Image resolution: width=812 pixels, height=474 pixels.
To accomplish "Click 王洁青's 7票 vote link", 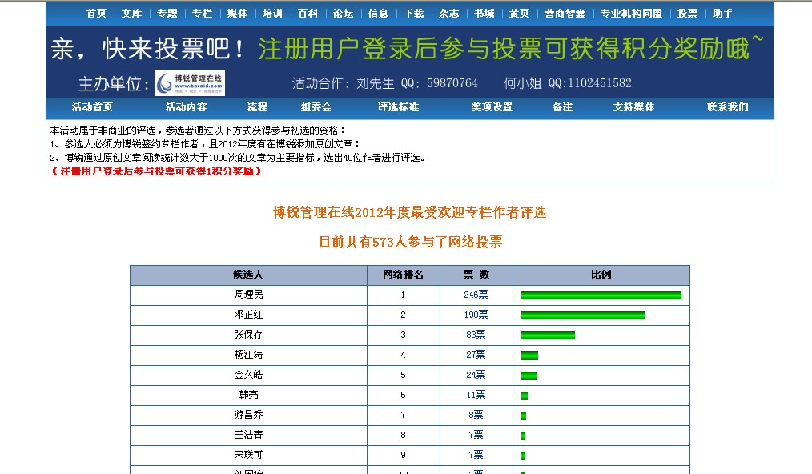I will point(476,435).
